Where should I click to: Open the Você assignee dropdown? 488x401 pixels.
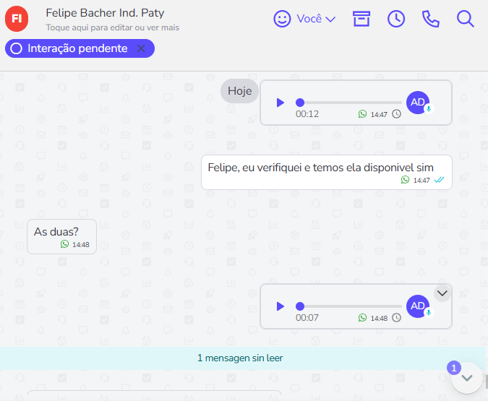(x=316, y=19)
